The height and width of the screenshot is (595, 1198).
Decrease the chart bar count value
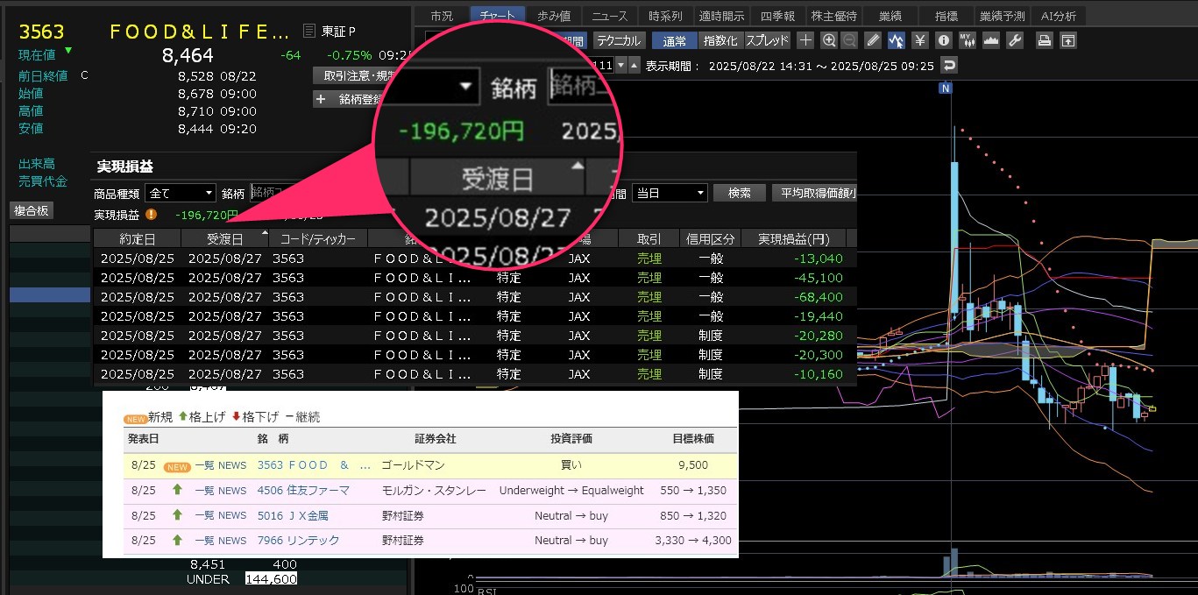tap(621, 66)
